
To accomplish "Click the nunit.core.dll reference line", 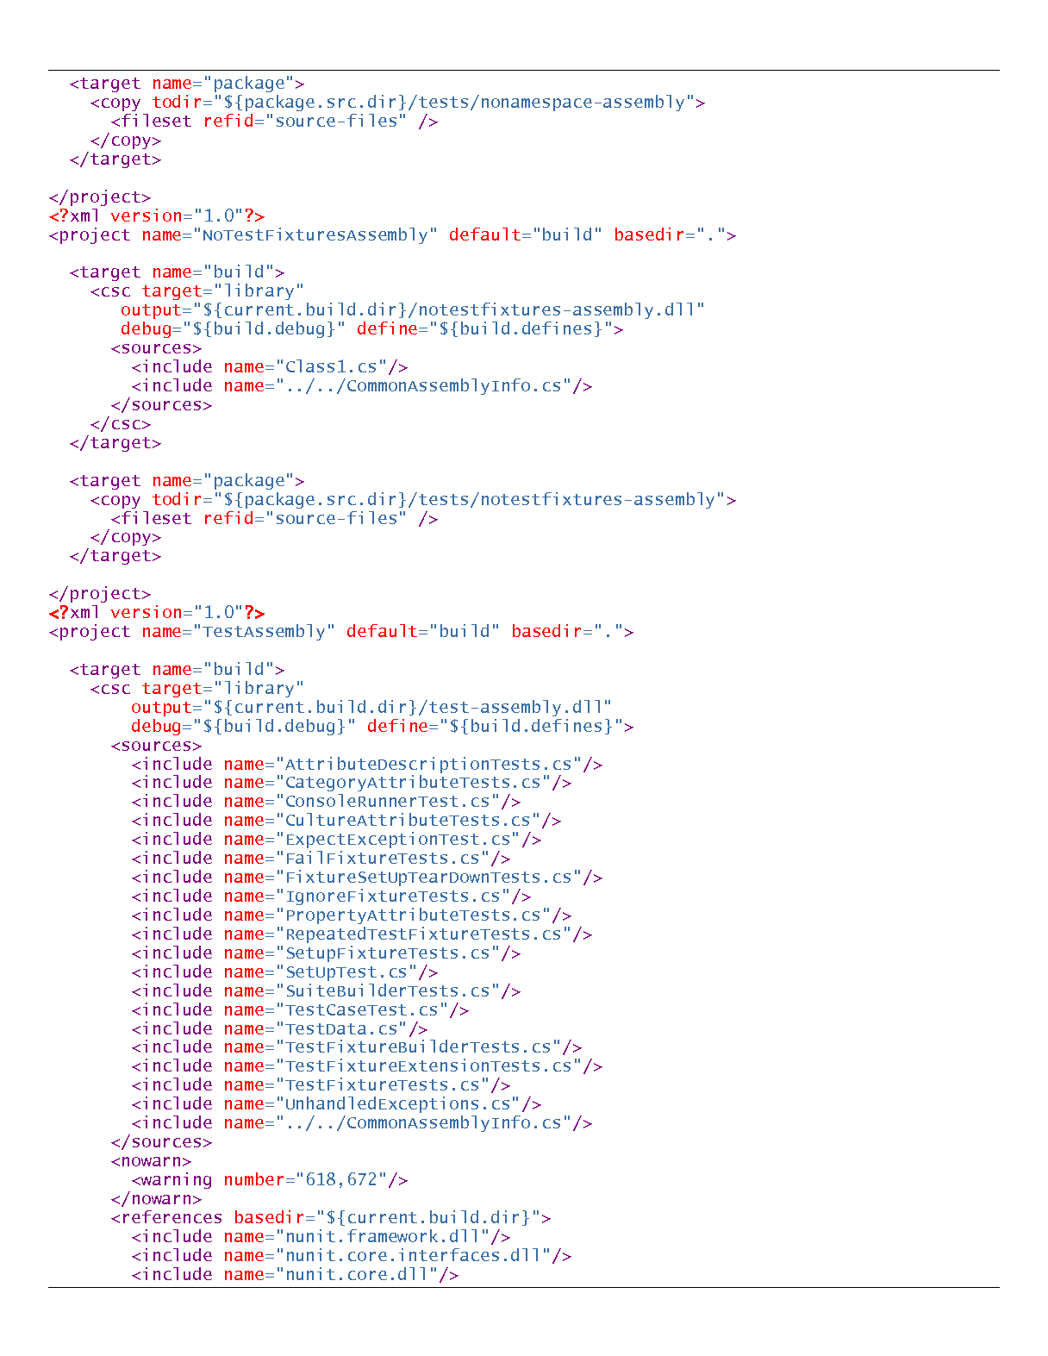I will (296, 1274).
